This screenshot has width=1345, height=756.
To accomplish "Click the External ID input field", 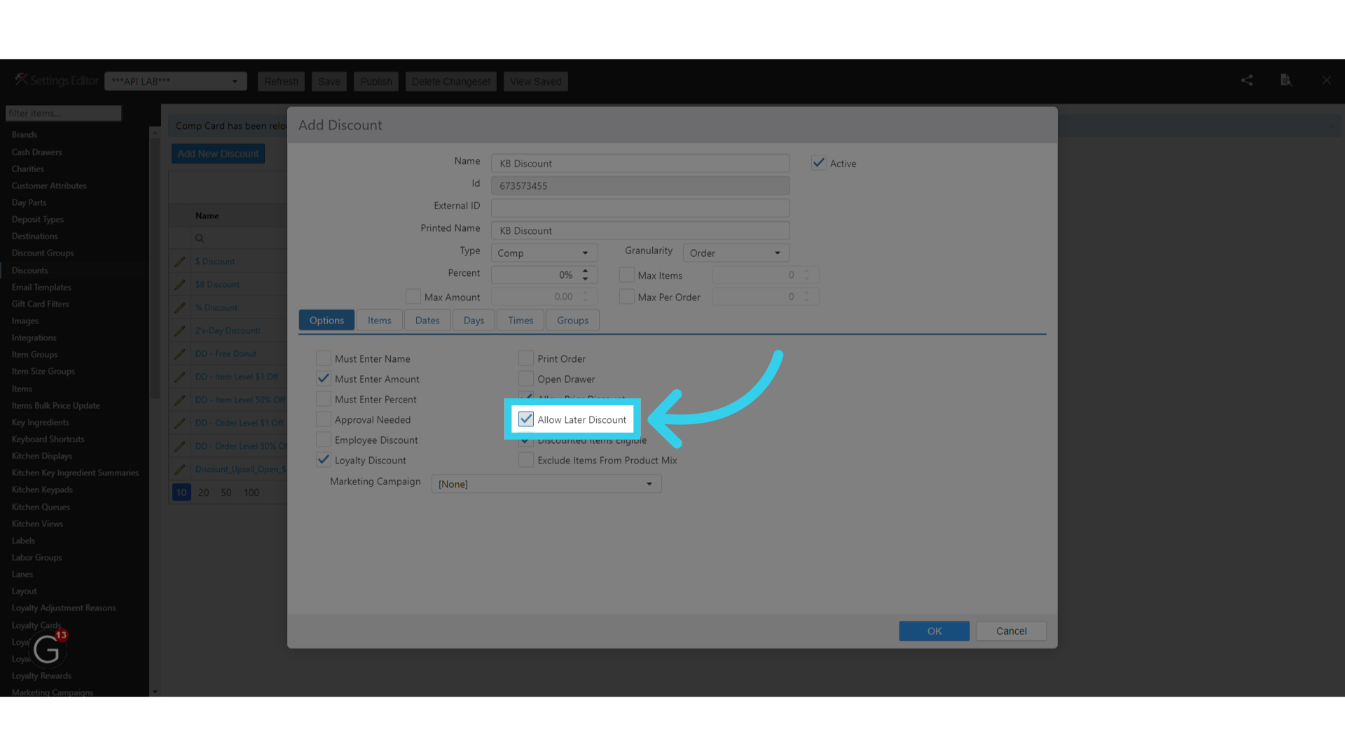I will (x=640, y=208).
